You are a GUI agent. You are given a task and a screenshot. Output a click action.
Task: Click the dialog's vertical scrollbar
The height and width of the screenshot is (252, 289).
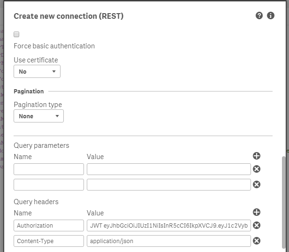coord(283,202)
